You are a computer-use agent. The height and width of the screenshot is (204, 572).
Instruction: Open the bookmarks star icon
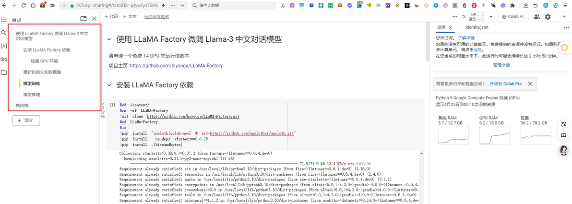point(52,5)
